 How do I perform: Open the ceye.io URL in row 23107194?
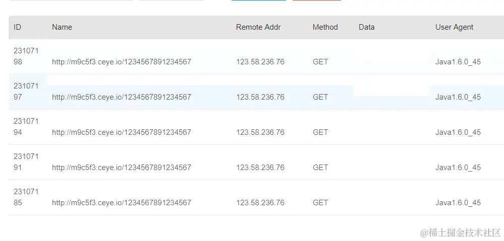122,132
